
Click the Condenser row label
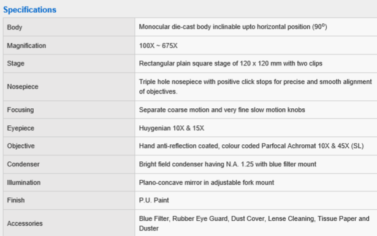click(x=23, y=164)
